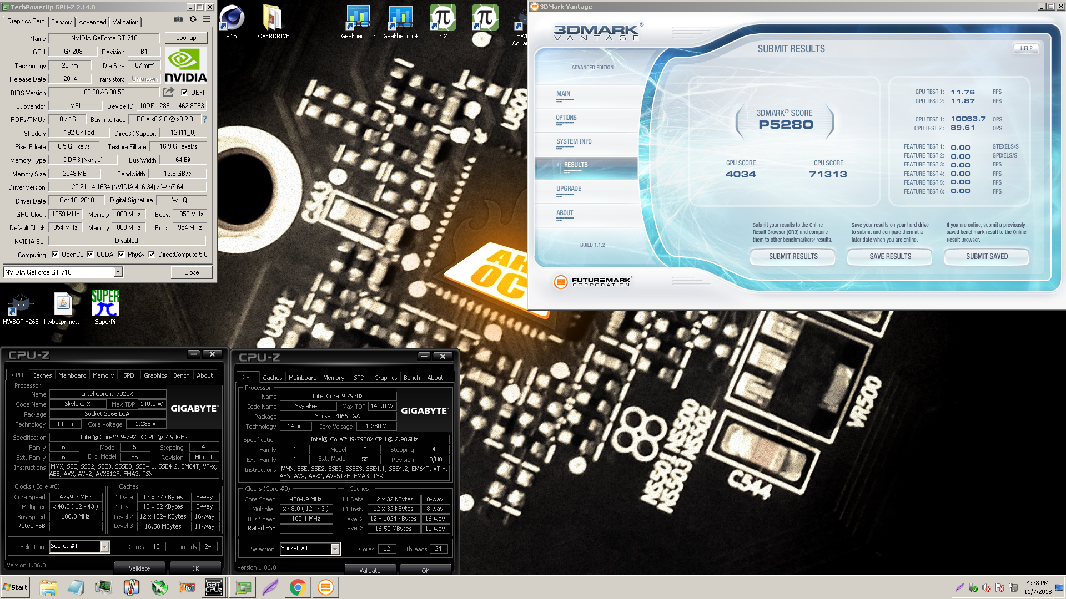This screenshot has height=599, width=1066.
Task: Click the green GPU-Z chip taskbar icon
Action: pos(243,587)
